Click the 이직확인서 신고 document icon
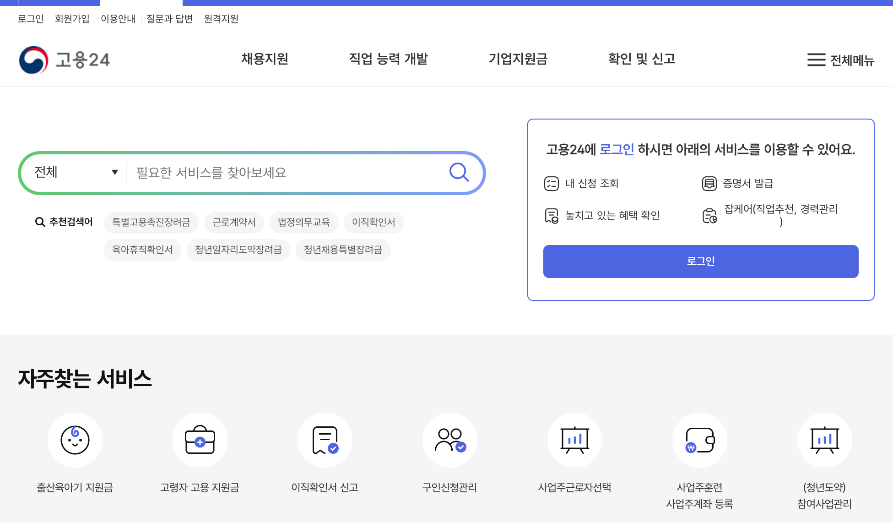This screenshot has width=893, height=523. pyautogui.click(x=325, y=440)
